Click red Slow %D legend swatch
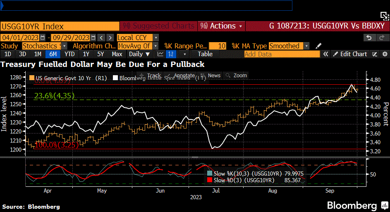390x212 pixels. point(209,180)
